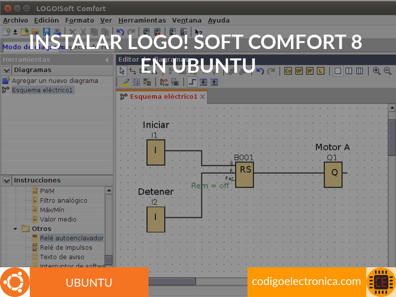This screenshot has width=396, height=297.
Task: Click the Instrucciones list vertical scrollbar thumb
Action: pos(108,260)
